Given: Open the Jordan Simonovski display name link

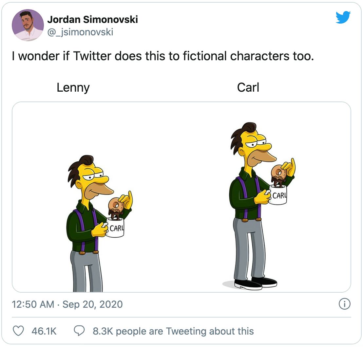Looking at the screenshot, I should pos(92,20).
